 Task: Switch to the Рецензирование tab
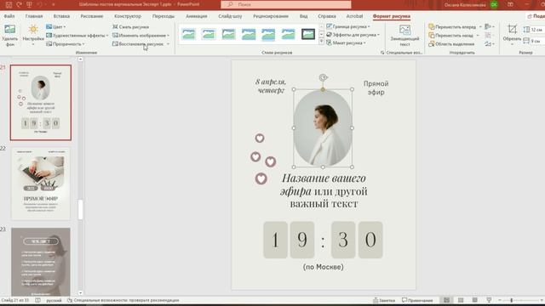(271, 16)
